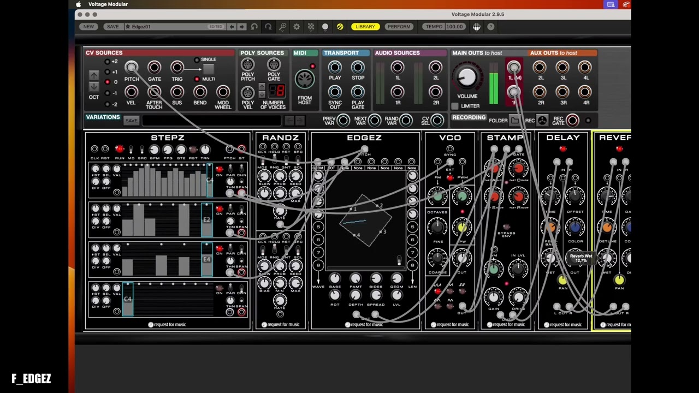Toggle ON button of fourth STEPZ row

220,288
